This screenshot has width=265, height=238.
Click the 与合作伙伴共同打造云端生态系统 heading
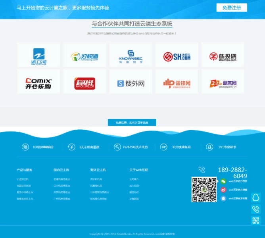[132, 24]
